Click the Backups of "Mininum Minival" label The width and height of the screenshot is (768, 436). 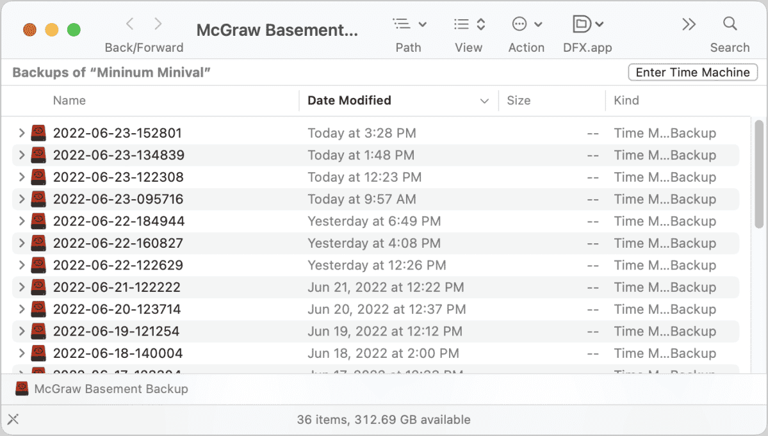(111, 72)
